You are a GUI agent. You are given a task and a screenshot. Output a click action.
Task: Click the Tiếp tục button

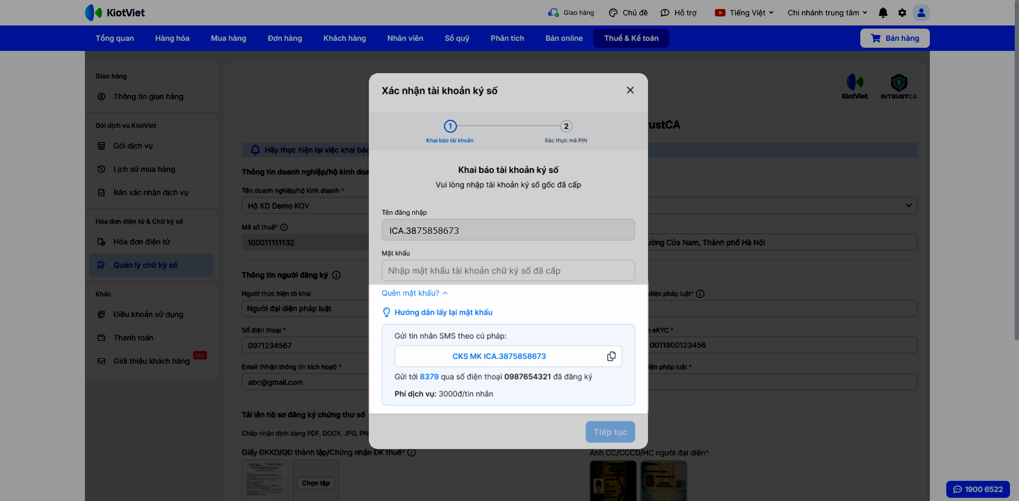(610, 432)
